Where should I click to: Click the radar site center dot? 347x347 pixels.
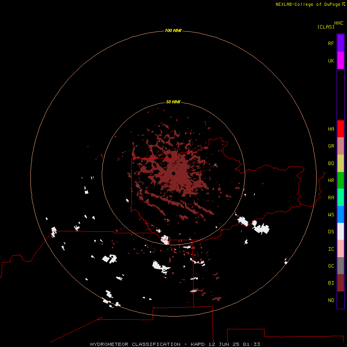[x=173, y=173]
